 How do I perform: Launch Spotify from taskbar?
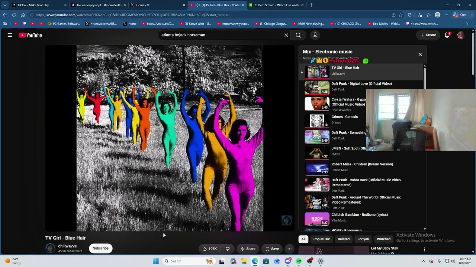point(299,261)
